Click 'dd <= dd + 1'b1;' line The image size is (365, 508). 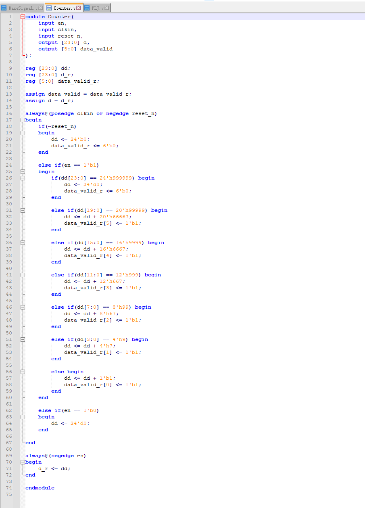coord(90,378)
